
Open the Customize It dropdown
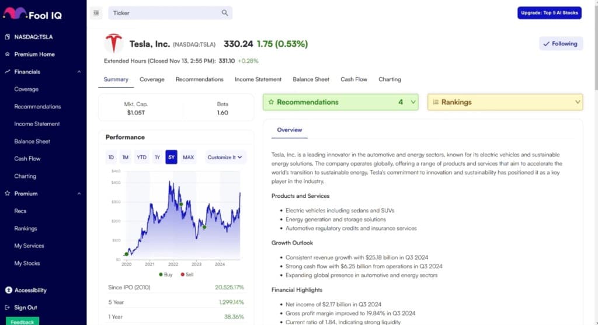(225, 157)
